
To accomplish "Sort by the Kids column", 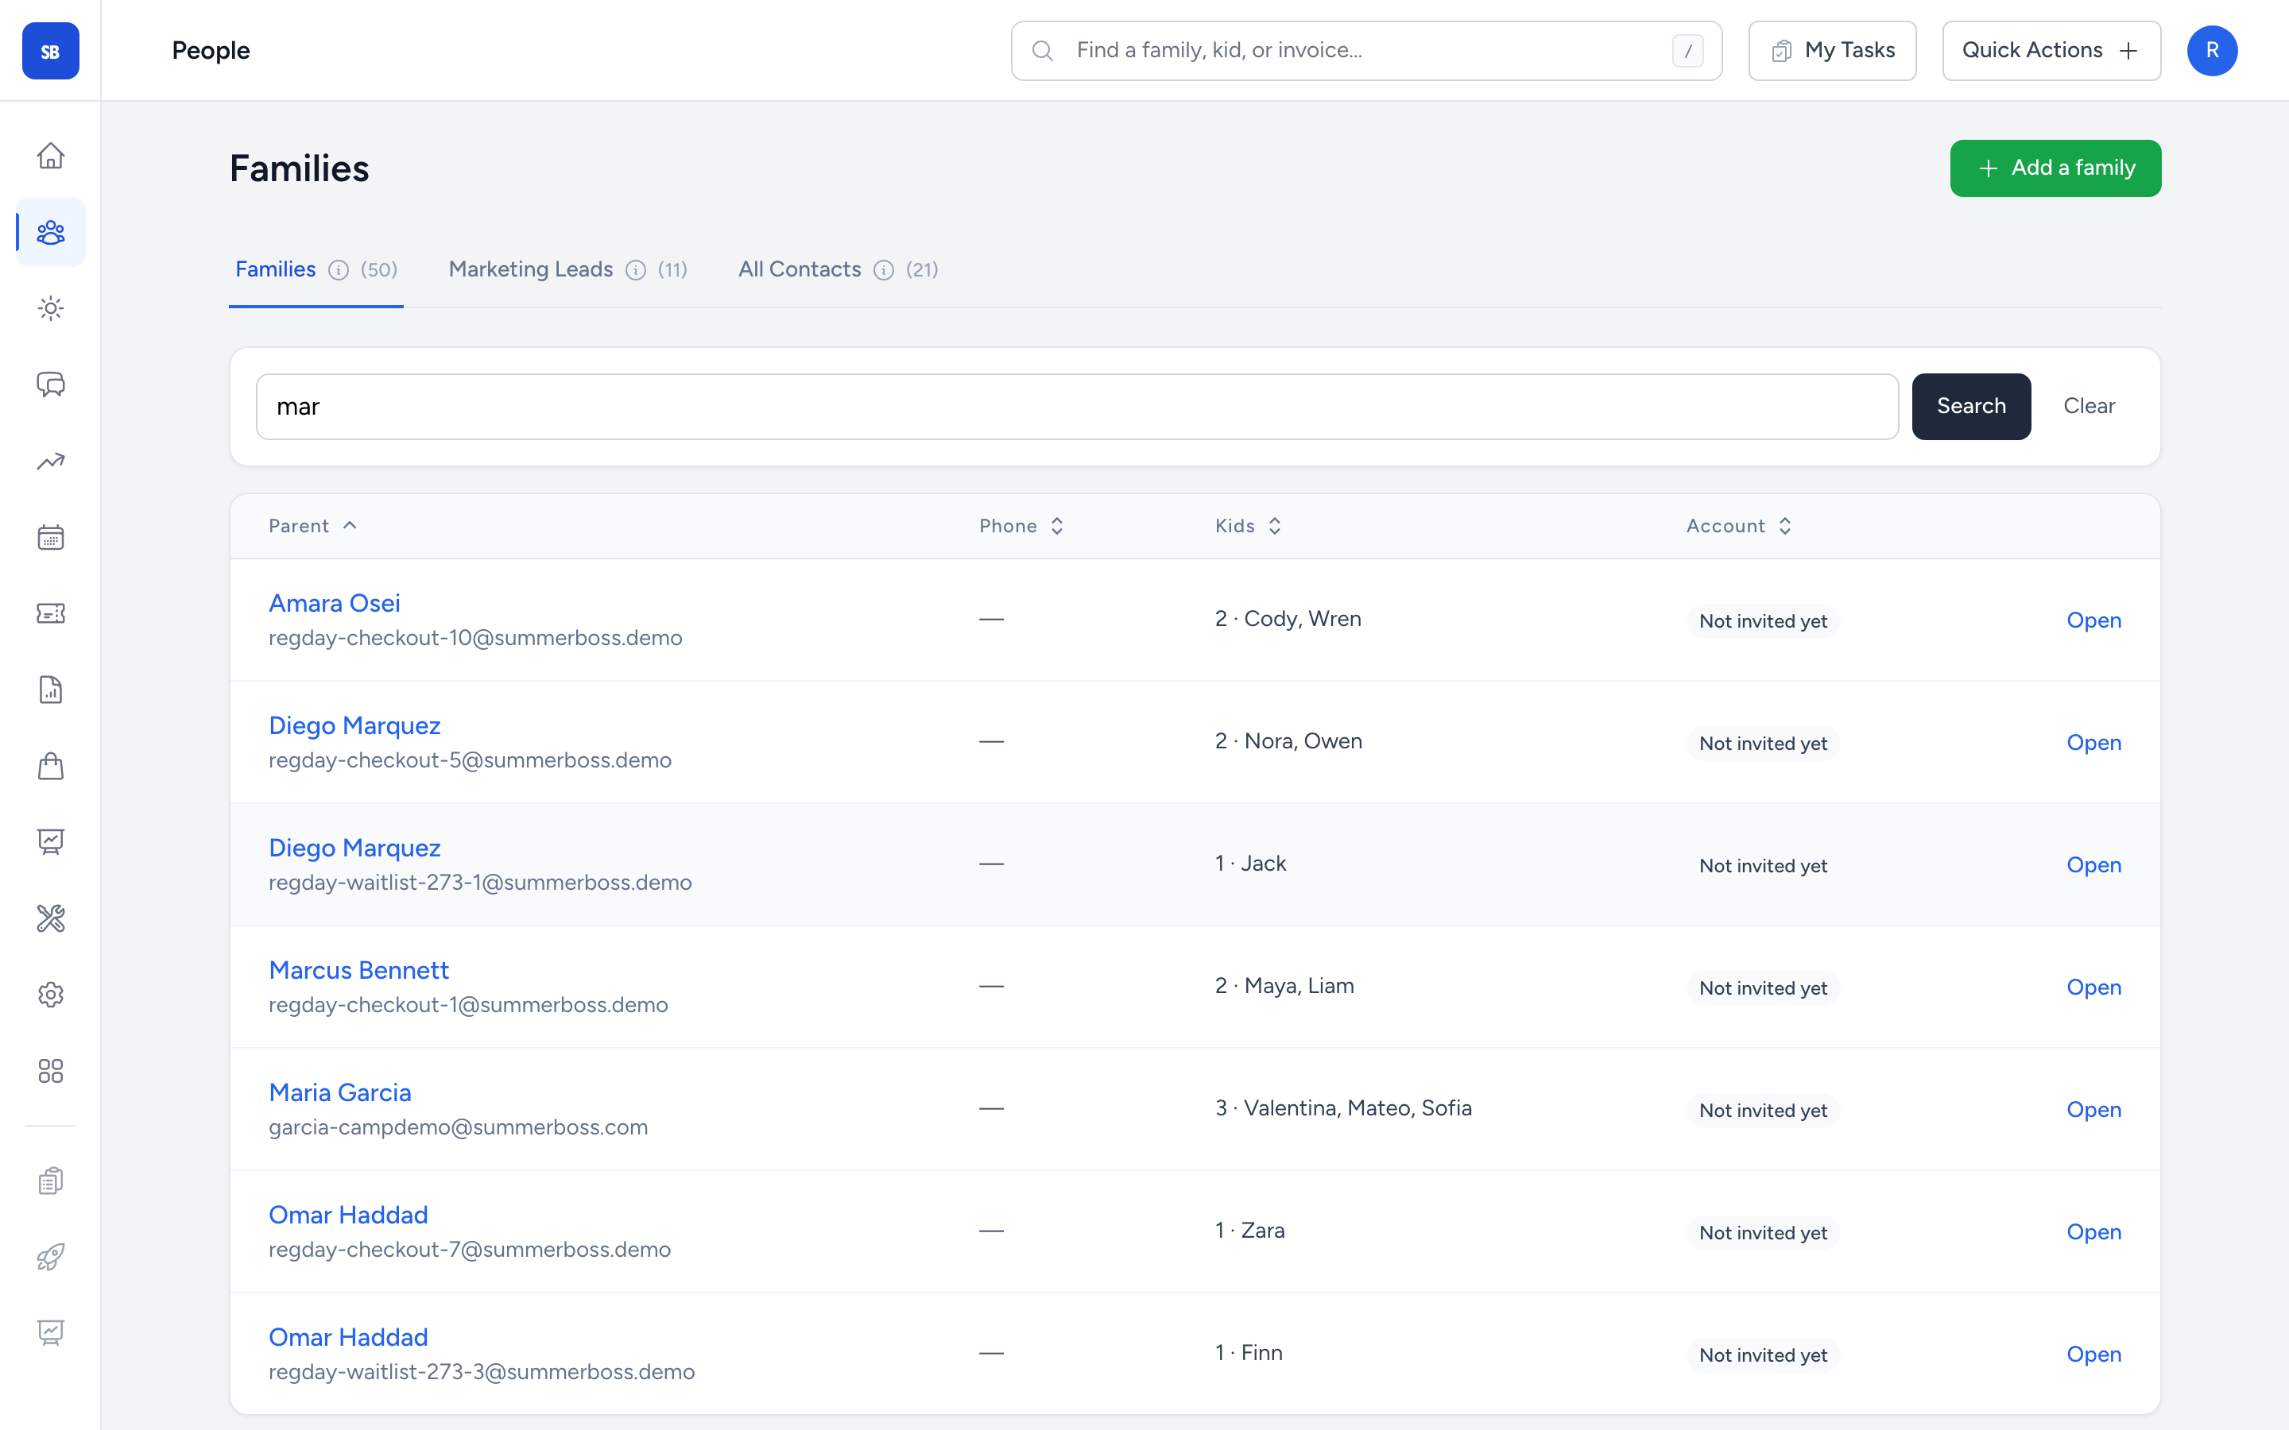I will pos(1249,526).
